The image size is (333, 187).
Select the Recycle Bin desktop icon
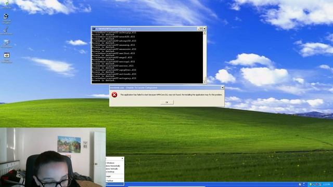(6, 4)
